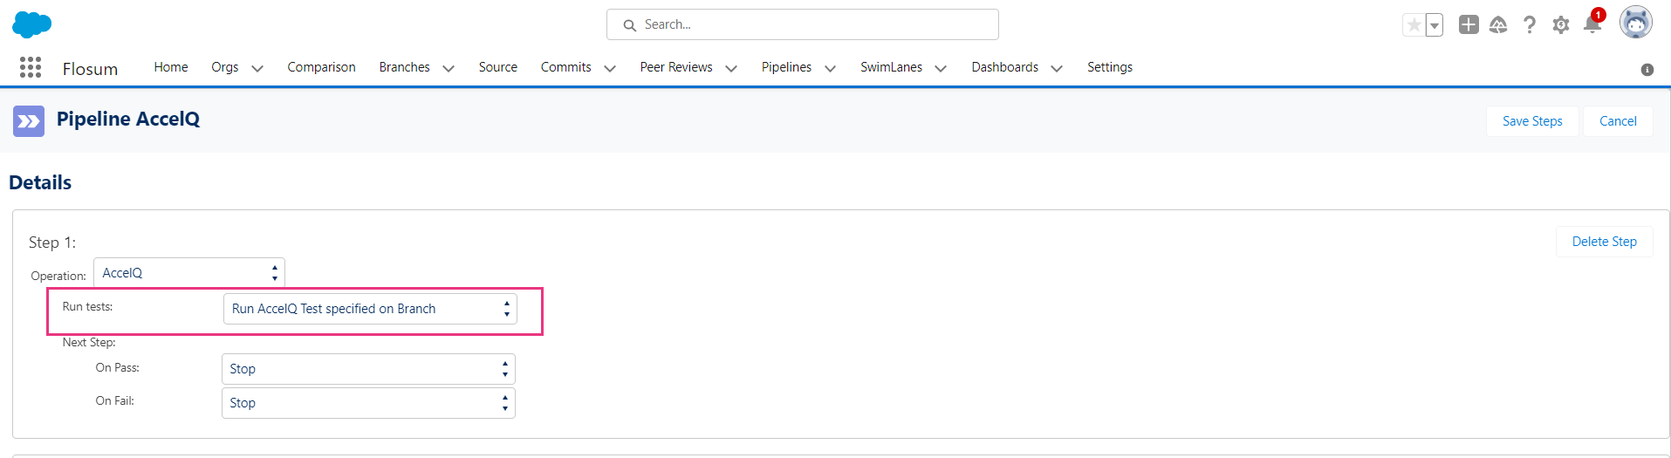Viewport: 1671px width, 458px height.
Task: Open the Peer Reviews tab
Action: pos(676,67)
